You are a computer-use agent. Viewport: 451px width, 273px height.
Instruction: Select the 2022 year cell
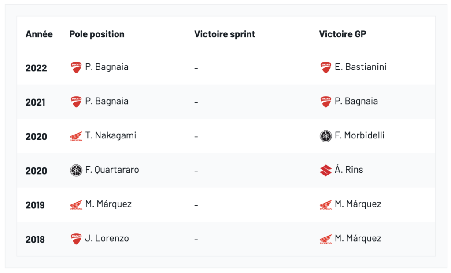tap(36, 68)
